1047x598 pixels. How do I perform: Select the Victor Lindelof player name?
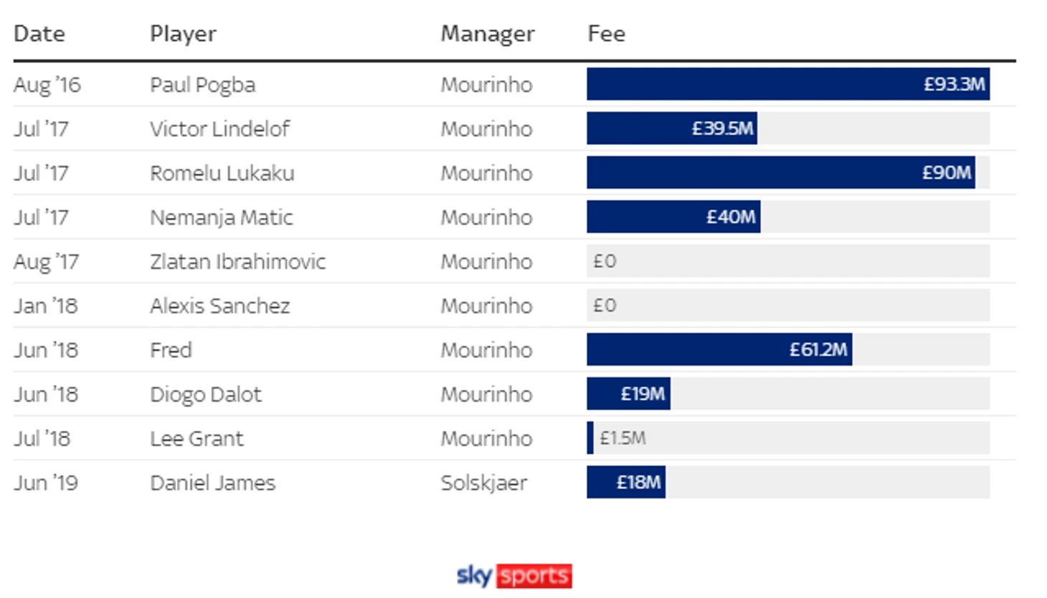(220, 129)
